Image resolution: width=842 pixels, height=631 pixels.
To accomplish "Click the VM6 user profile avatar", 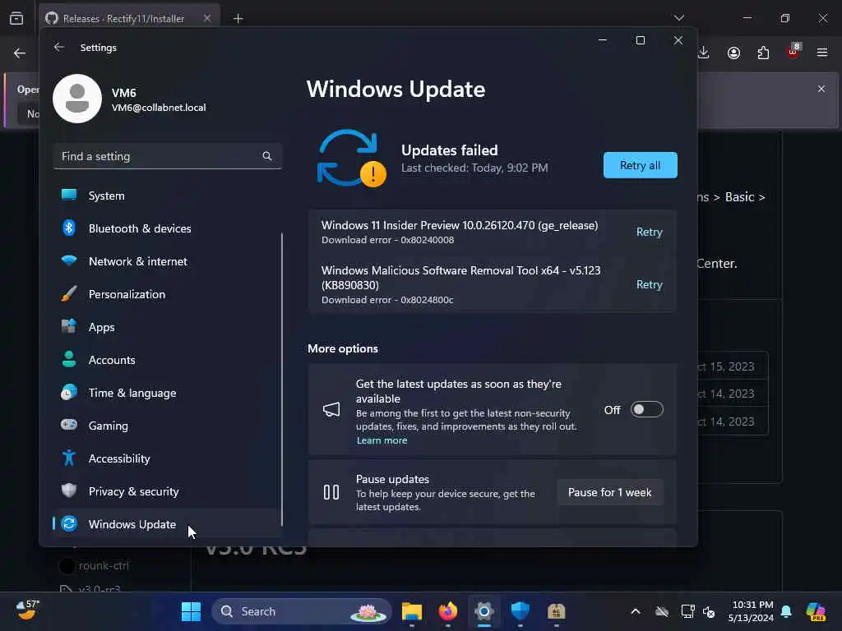I will point(77,99).
